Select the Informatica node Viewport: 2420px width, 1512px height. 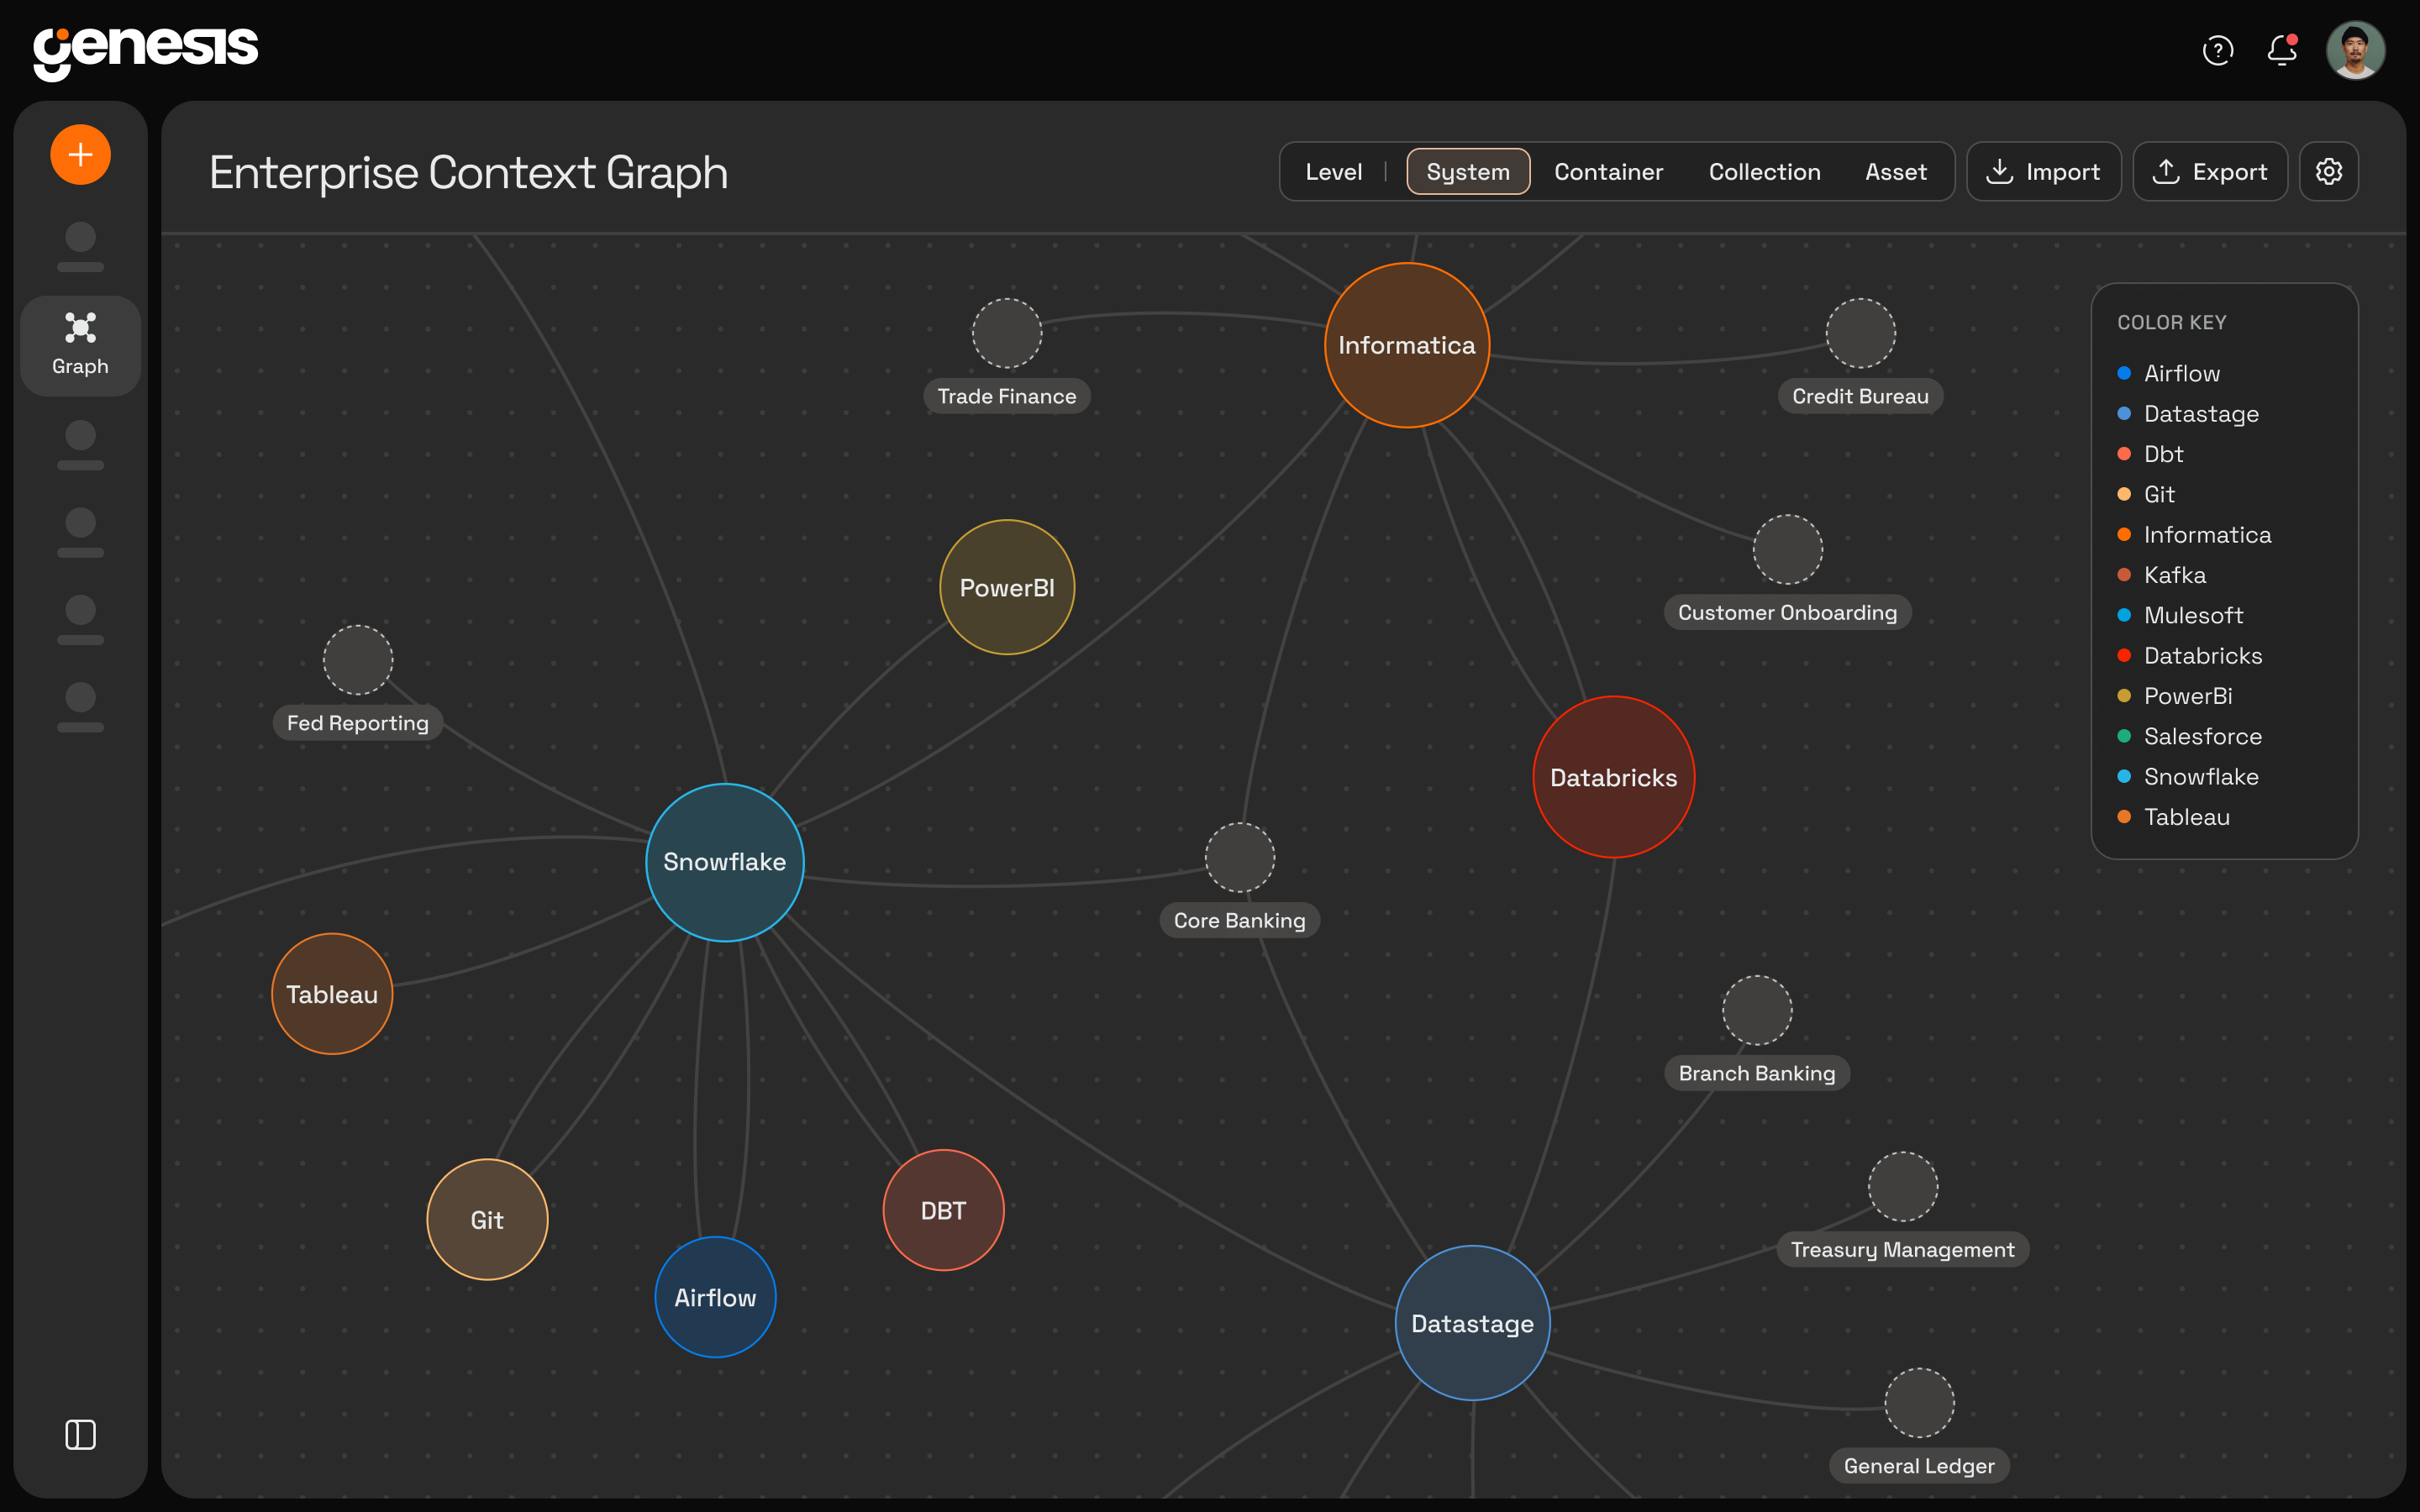1407,345
